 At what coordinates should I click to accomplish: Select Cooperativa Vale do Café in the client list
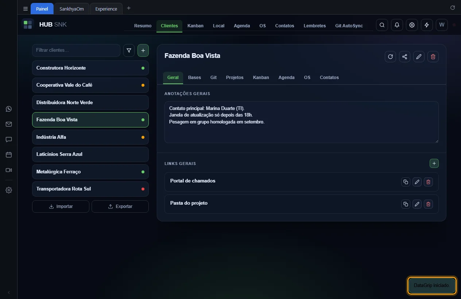(90, 85)
